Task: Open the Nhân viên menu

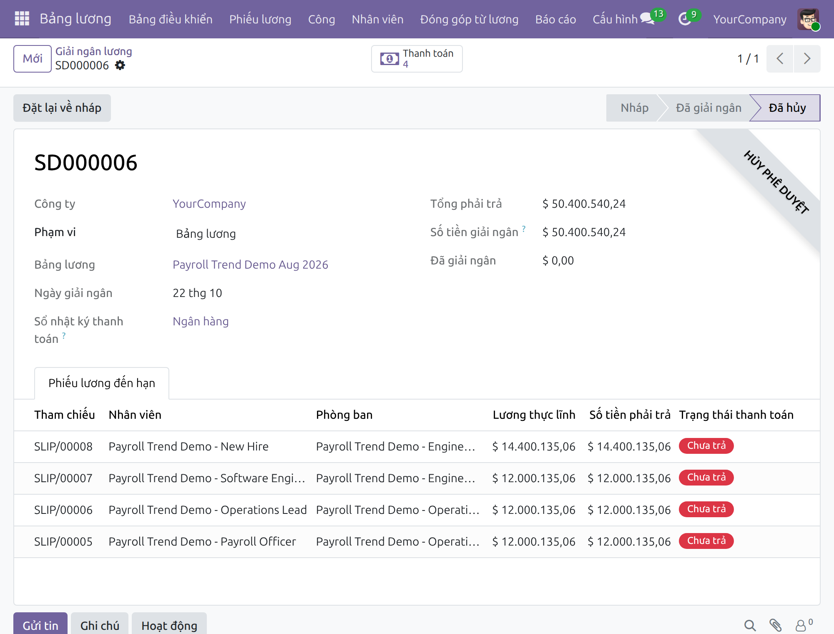Action: coord(377,19)
